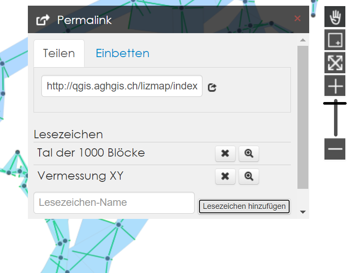
Task: Zoom to Tal der 1000 Blöcke bookmark
Action: click(x=249, y=154)
